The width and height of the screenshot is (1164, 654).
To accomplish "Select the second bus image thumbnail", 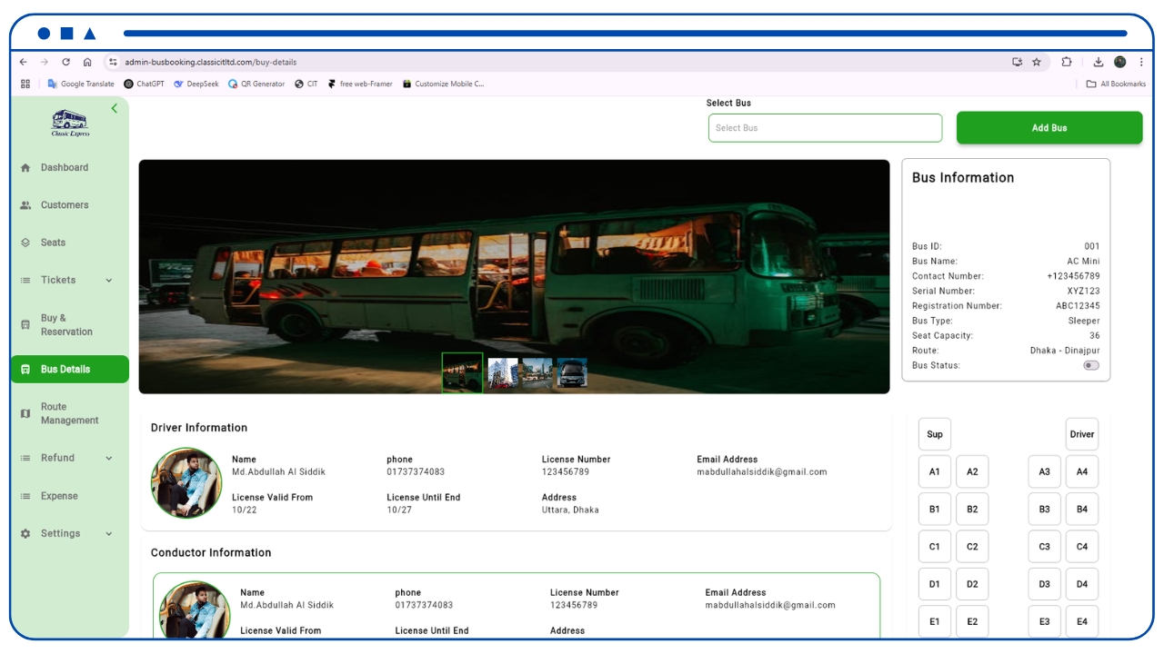I will 503,372.
